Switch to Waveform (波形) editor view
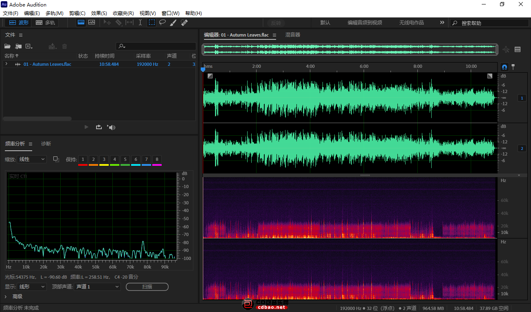 (x=19, y=23)
